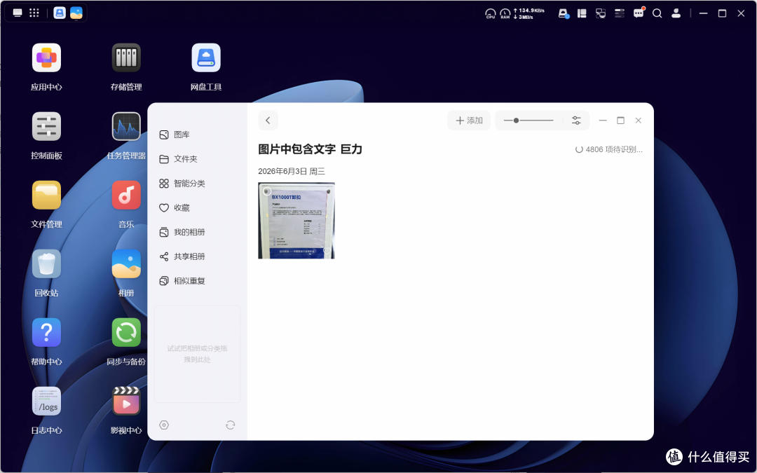Open the 同步与备份 sync and backup icon
Viewport: 757px width, 473px height.
[x=126, y=333]
